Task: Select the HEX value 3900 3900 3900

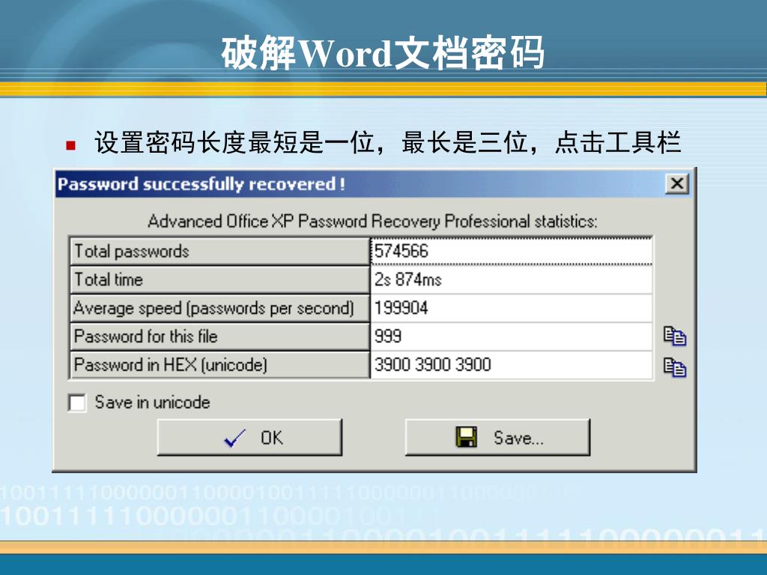Action: [511, 365]
